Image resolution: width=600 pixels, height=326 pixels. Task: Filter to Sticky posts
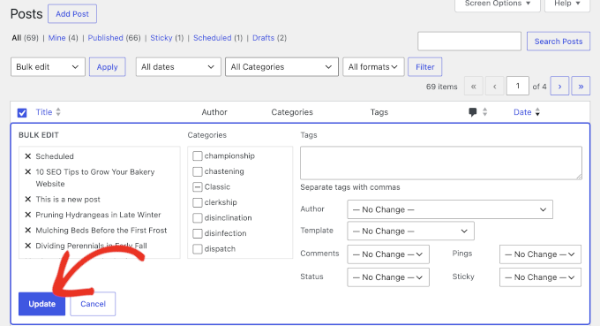click(x=161, y=38)
